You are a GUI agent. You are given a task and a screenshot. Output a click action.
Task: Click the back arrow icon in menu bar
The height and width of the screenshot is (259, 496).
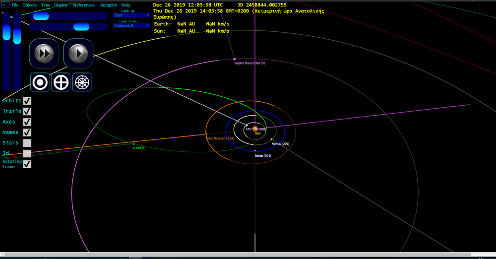[5, 5]
